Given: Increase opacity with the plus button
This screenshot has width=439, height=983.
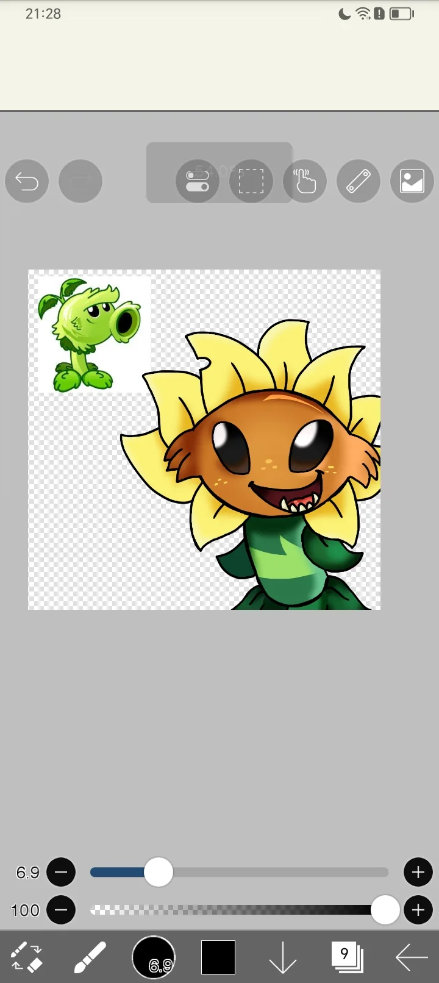Looking at the screenshot, I should pos(418,910).
